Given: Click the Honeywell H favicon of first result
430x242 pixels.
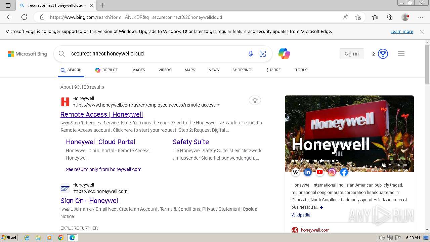Looking at the screenshot, I should [65, 102].
